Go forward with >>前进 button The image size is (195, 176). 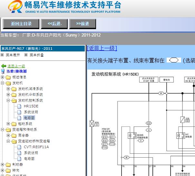[x=83, y=24]
